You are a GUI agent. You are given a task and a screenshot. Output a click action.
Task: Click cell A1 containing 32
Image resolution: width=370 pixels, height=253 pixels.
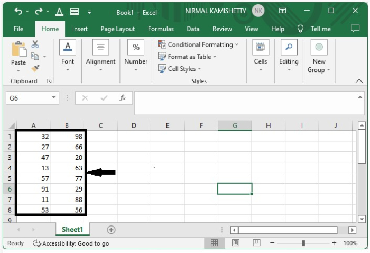33,137
